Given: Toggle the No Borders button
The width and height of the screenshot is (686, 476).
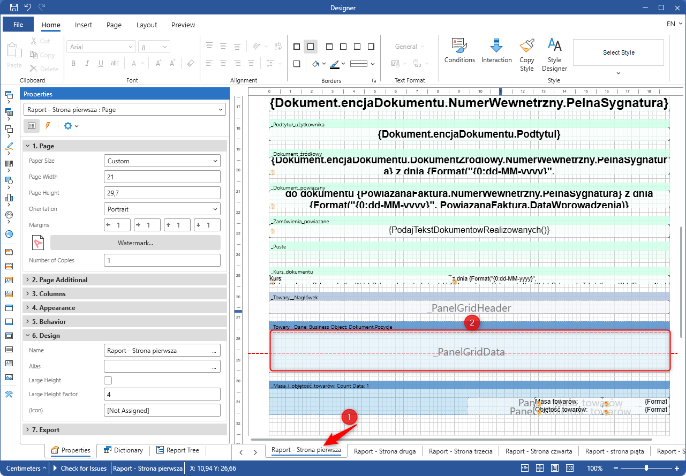Looking at the screenshot, I should coord(310,47).
